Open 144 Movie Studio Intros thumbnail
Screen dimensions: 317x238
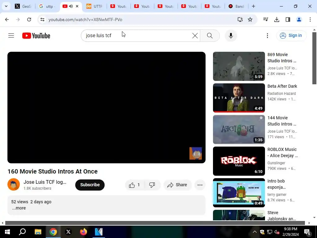(239, 129)
